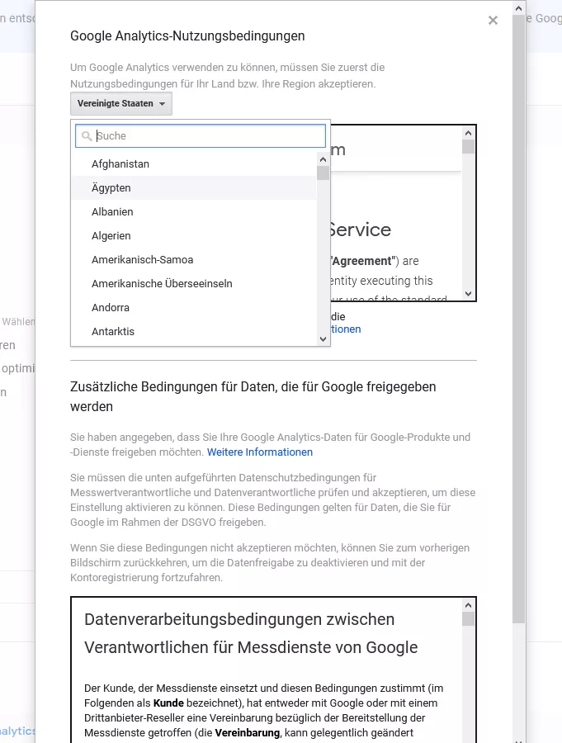
Task: Select Afghanistan from the country list
Action: click(194, 164)
